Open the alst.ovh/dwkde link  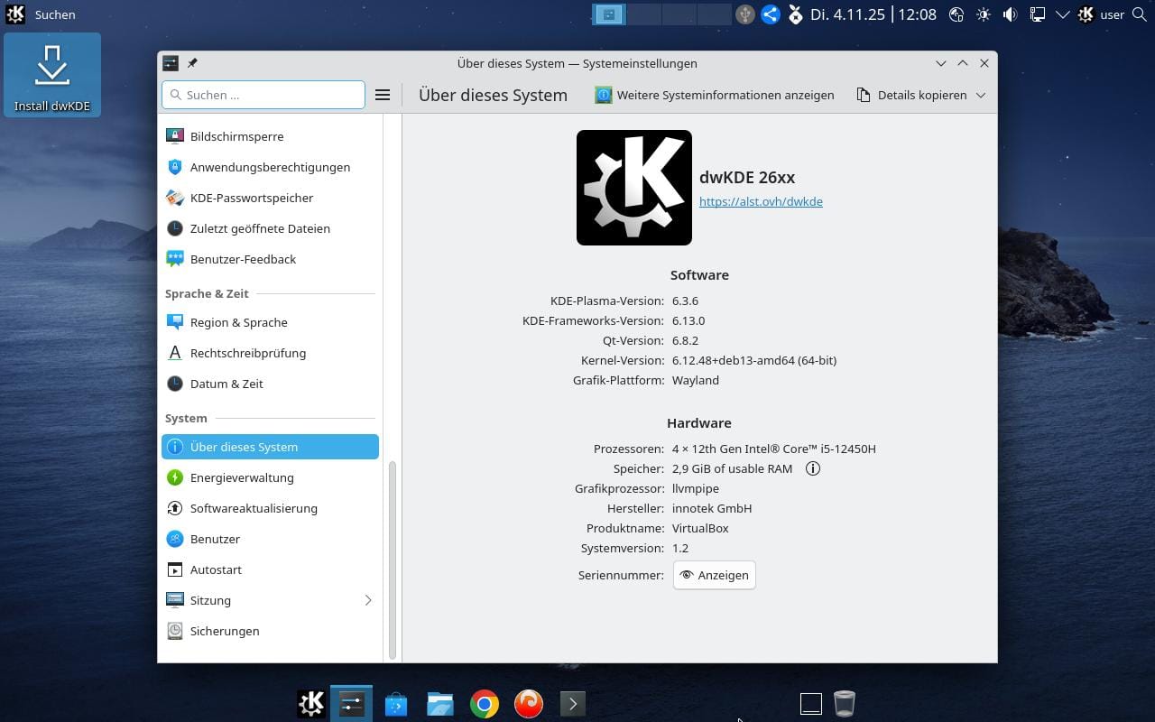tap(761, 201)
